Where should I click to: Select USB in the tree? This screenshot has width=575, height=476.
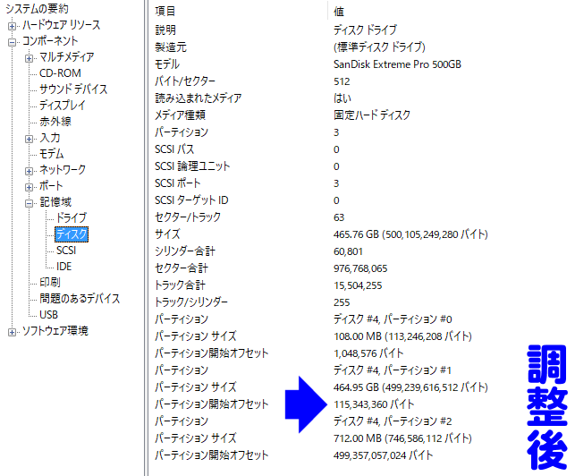click(x=49, y=315)
